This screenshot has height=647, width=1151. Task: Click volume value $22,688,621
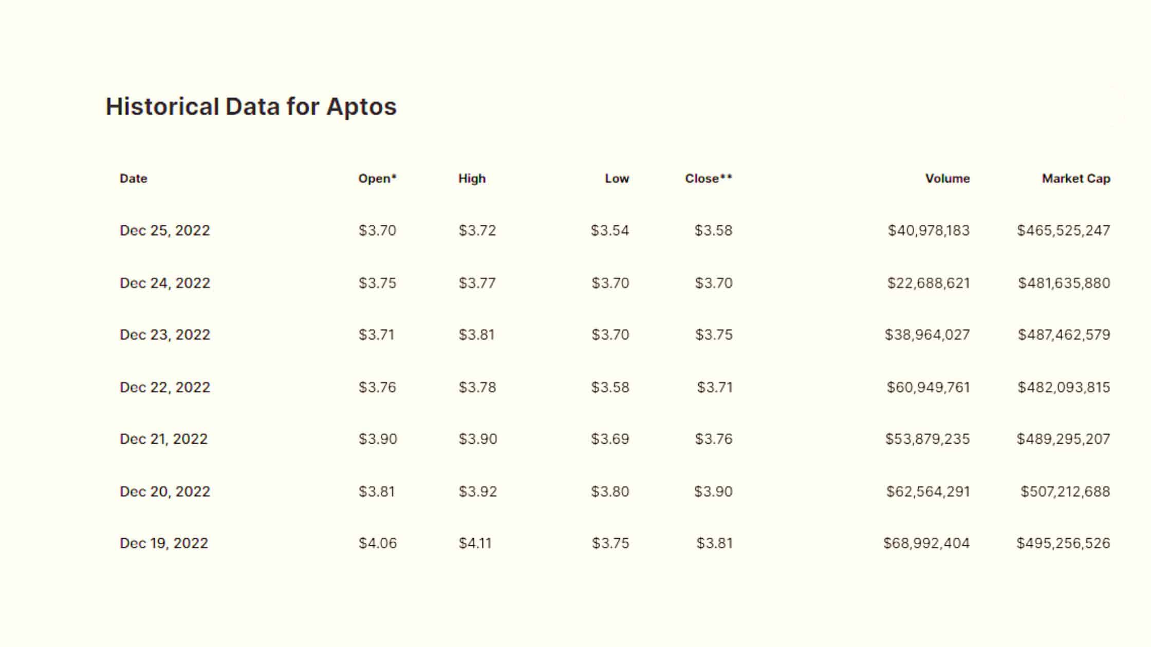929,283
